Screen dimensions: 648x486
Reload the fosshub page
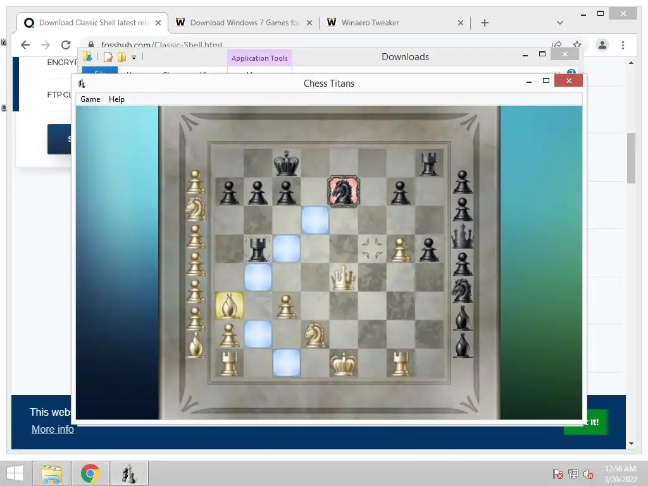pos(66,45)
